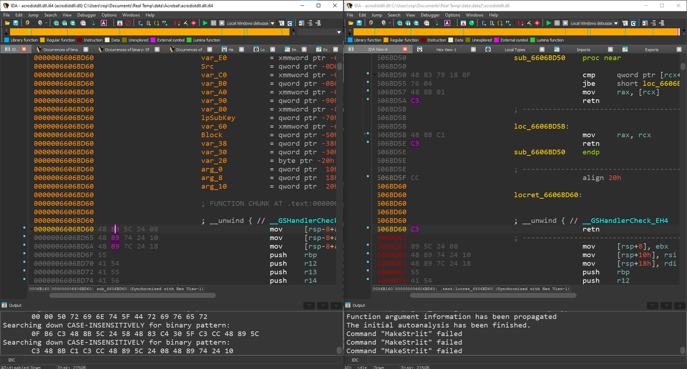Expand jump-back history arrow in left IDA toolbar
The width and height of the screenshot is (687, 369).
coord(33,23)
